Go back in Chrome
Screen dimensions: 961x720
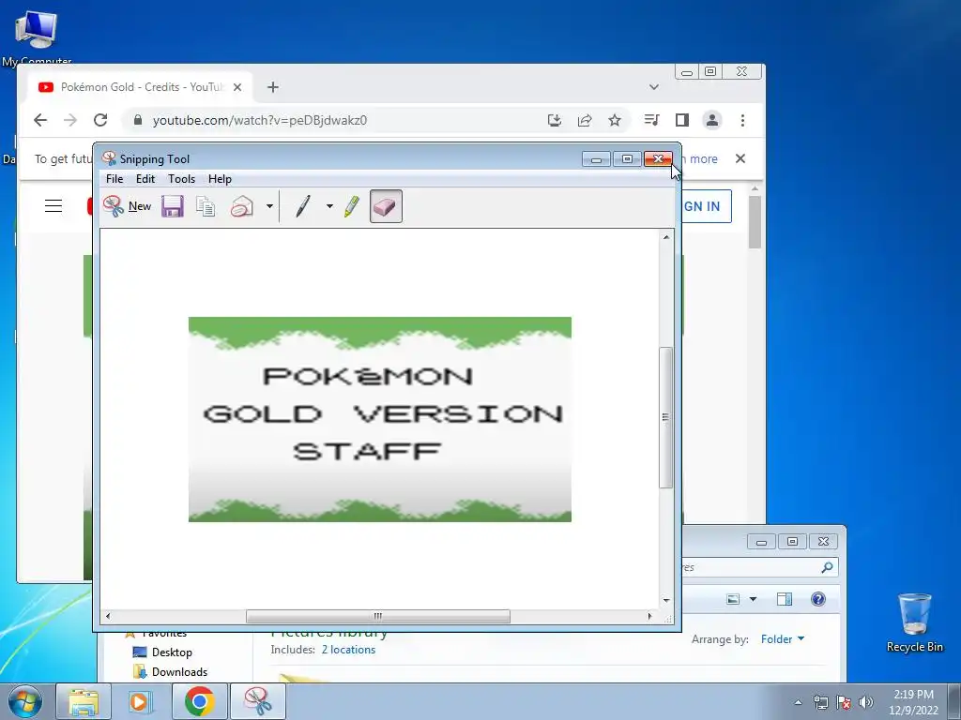(x=40, y=120)
